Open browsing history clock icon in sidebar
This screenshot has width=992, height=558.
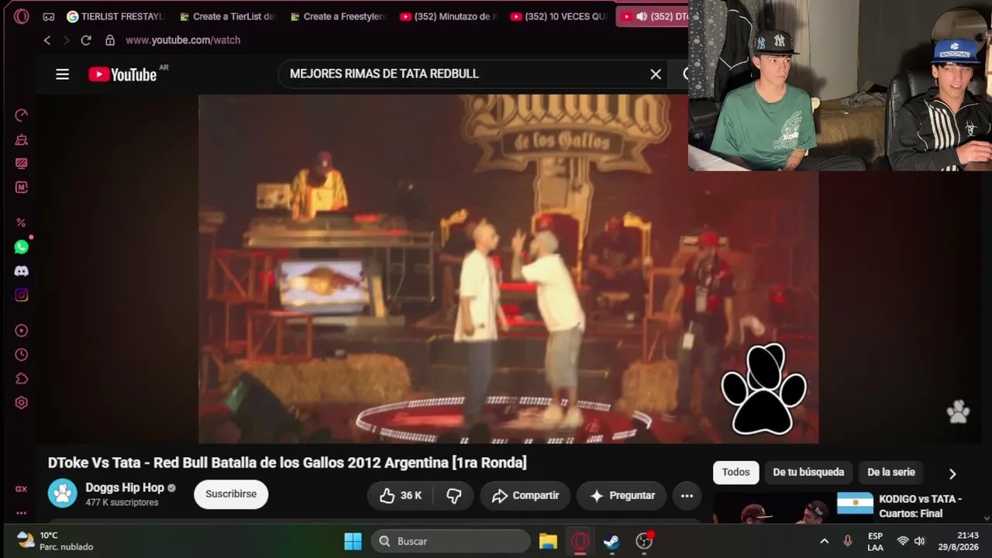(x=22, y=355)
